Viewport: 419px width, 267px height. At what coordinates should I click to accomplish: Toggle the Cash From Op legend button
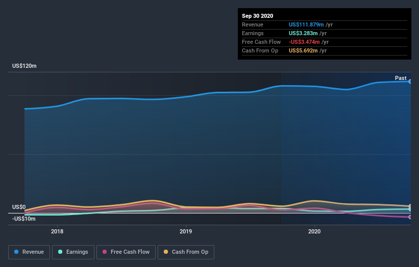[186, 252]
